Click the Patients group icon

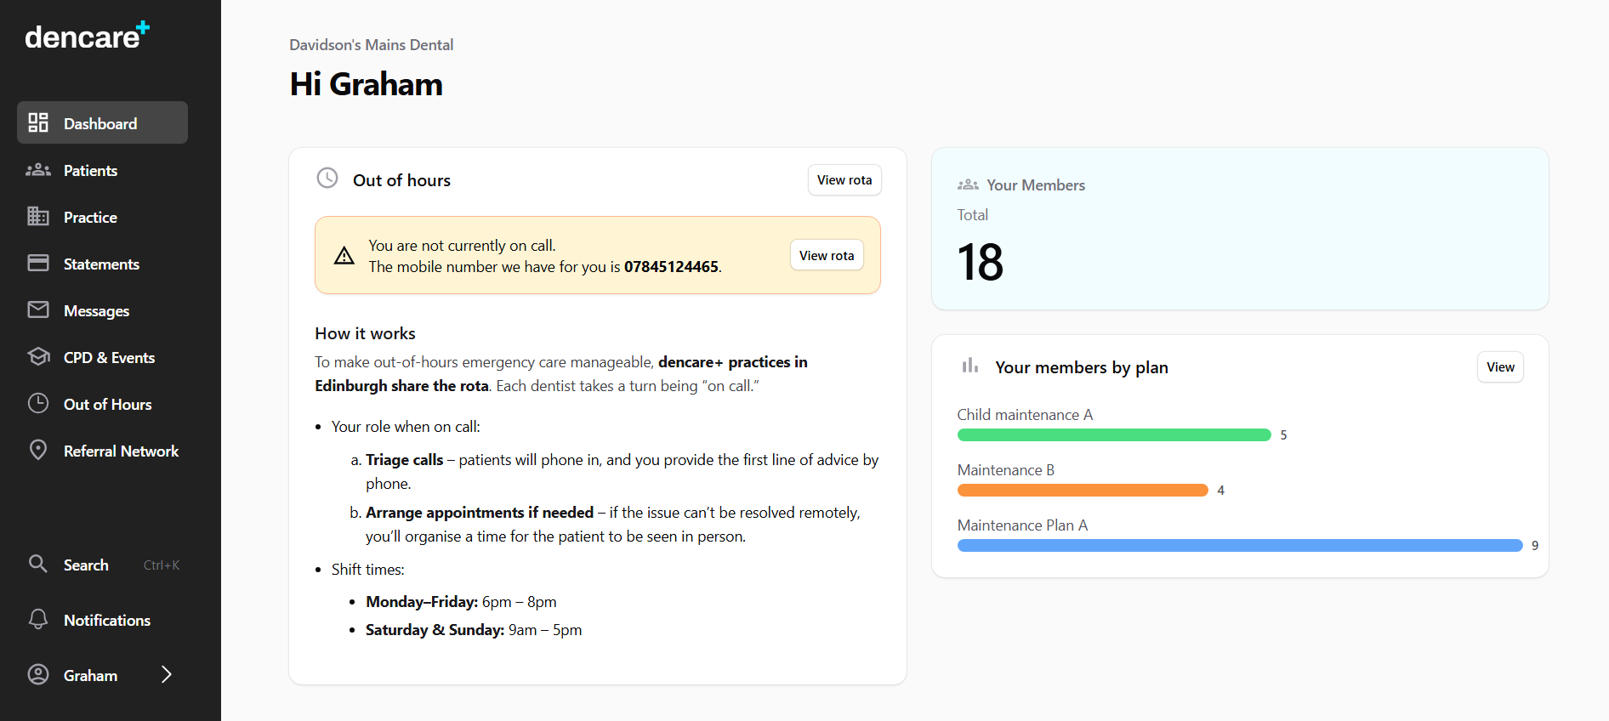38,170
